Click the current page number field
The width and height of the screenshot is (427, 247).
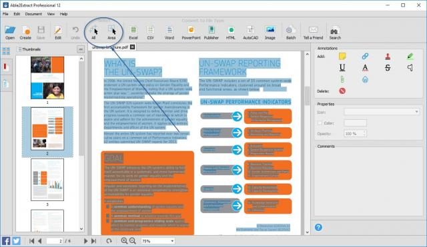coord(55,241)
